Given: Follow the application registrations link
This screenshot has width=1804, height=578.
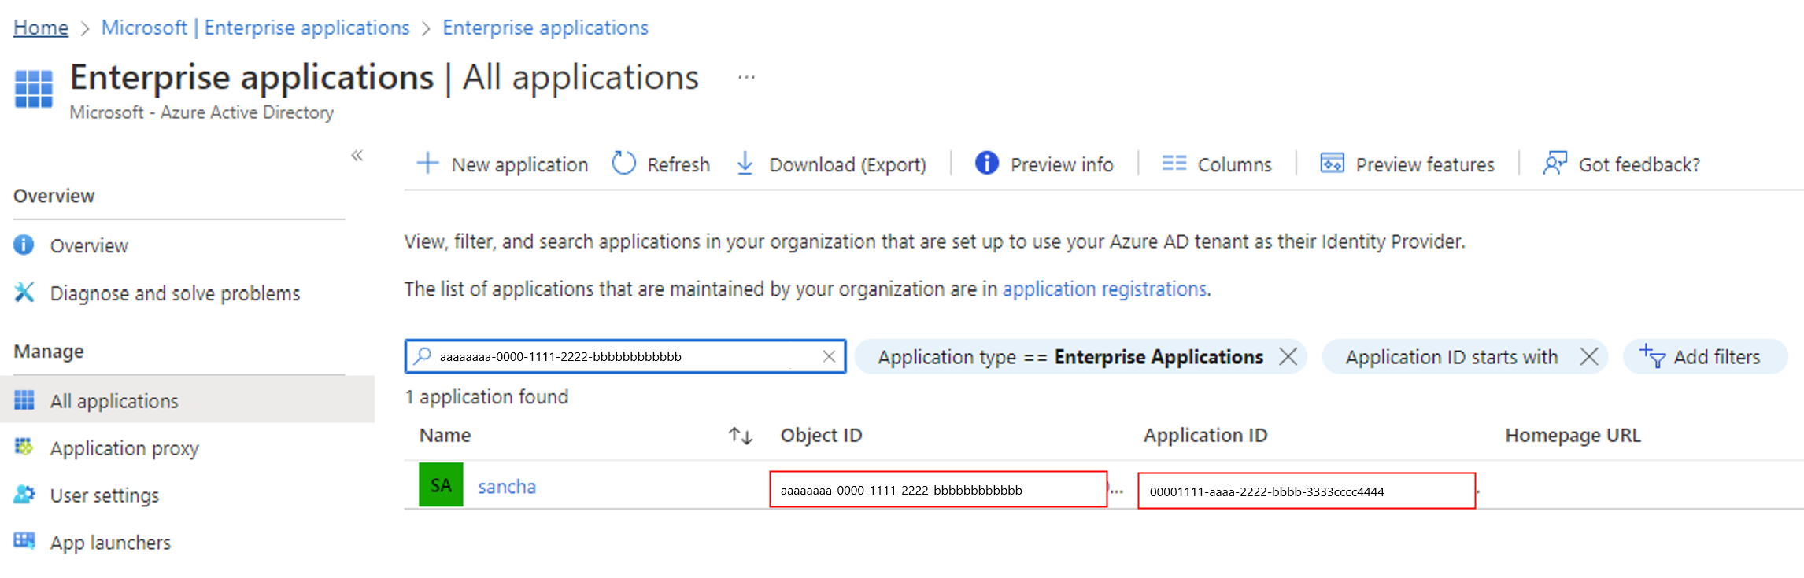Looking at the screenshot, I should point(1104,289).
